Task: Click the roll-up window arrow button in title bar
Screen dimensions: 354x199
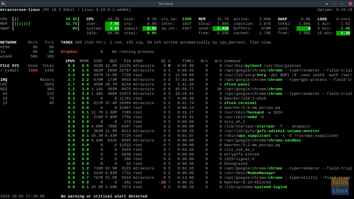Action: 327,4
